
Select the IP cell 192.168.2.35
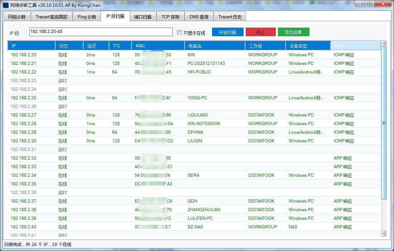tap(23, 184)
